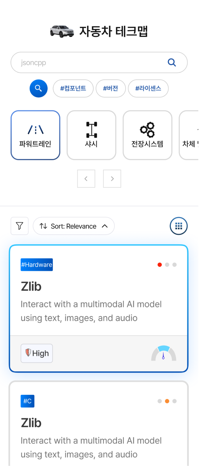Choose the 전장시스템 category
The height and width of the screenshot is (466, 199).
pyautogui.click(x=147, y=135)
